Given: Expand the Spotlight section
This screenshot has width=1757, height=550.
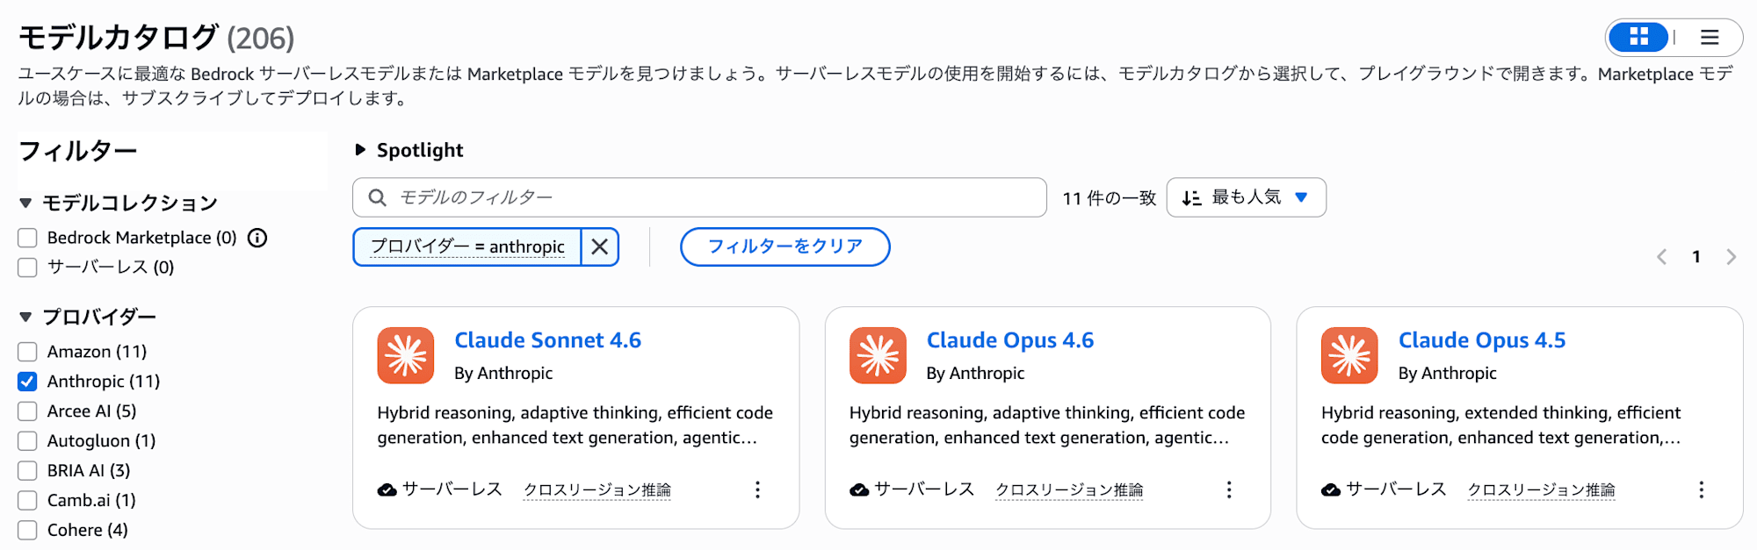Looking at the screenshot, I should [361, 149].
